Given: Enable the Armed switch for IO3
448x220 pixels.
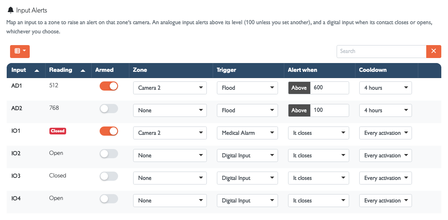Looking at the screenshot, I should point(109,176).
